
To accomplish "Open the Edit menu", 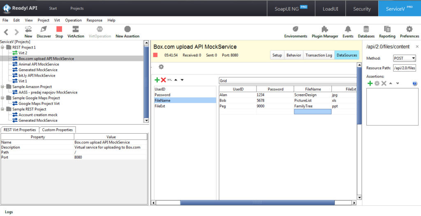I will (x=16, y=20).
